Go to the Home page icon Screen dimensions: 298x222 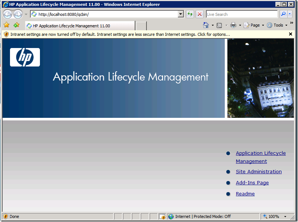[206, 25]
